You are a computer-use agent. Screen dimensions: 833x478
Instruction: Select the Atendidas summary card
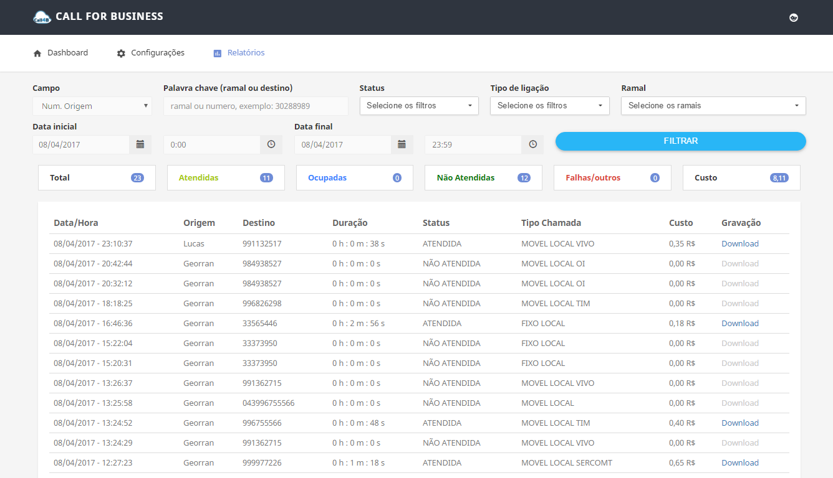tap(226, 177)
